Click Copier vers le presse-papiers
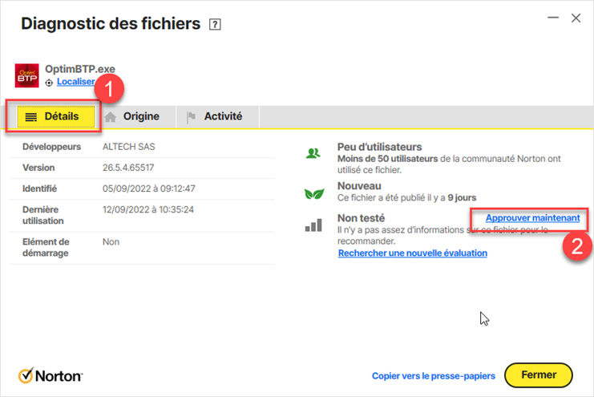 tap(433, 375)
